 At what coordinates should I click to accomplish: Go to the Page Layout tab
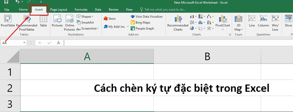pyautogui.click(x=59, y=9)
